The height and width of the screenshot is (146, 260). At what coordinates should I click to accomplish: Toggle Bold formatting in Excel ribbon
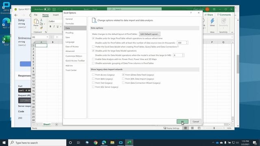(x=50, y=26)
